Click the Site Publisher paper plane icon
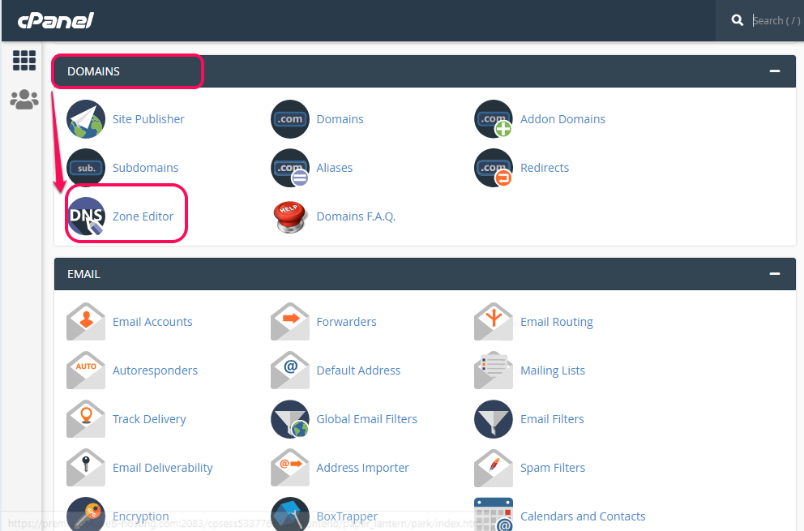This screenshot has width=804, height=531. point(86,119)
